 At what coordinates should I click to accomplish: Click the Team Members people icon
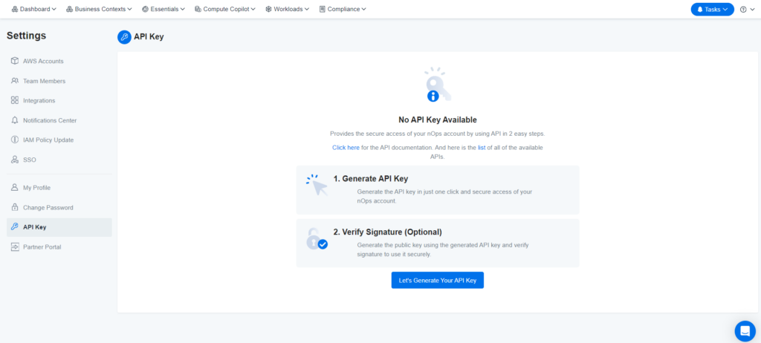(x=15, y=81)
